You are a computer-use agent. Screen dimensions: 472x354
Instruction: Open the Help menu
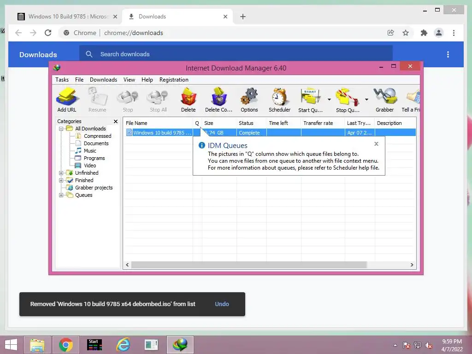(x=147, y=80)
